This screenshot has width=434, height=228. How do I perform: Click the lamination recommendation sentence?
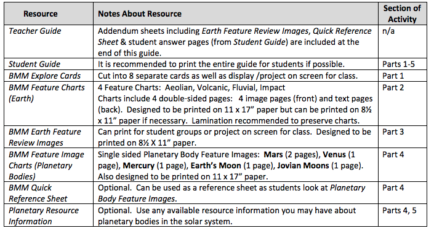(x=276, y=121)
